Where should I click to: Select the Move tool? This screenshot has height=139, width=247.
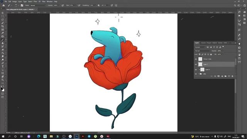click(x=3, y=13)
